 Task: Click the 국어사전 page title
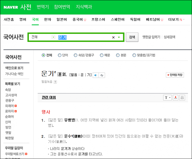13,37
